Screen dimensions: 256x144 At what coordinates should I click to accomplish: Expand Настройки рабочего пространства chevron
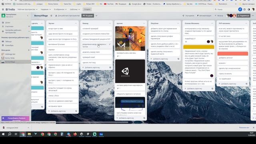click(29, 31)
